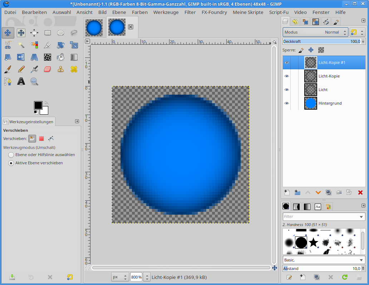This screenshot has width=369, height=285.
Task: Delete layer with red X icon
Action: 360,192
